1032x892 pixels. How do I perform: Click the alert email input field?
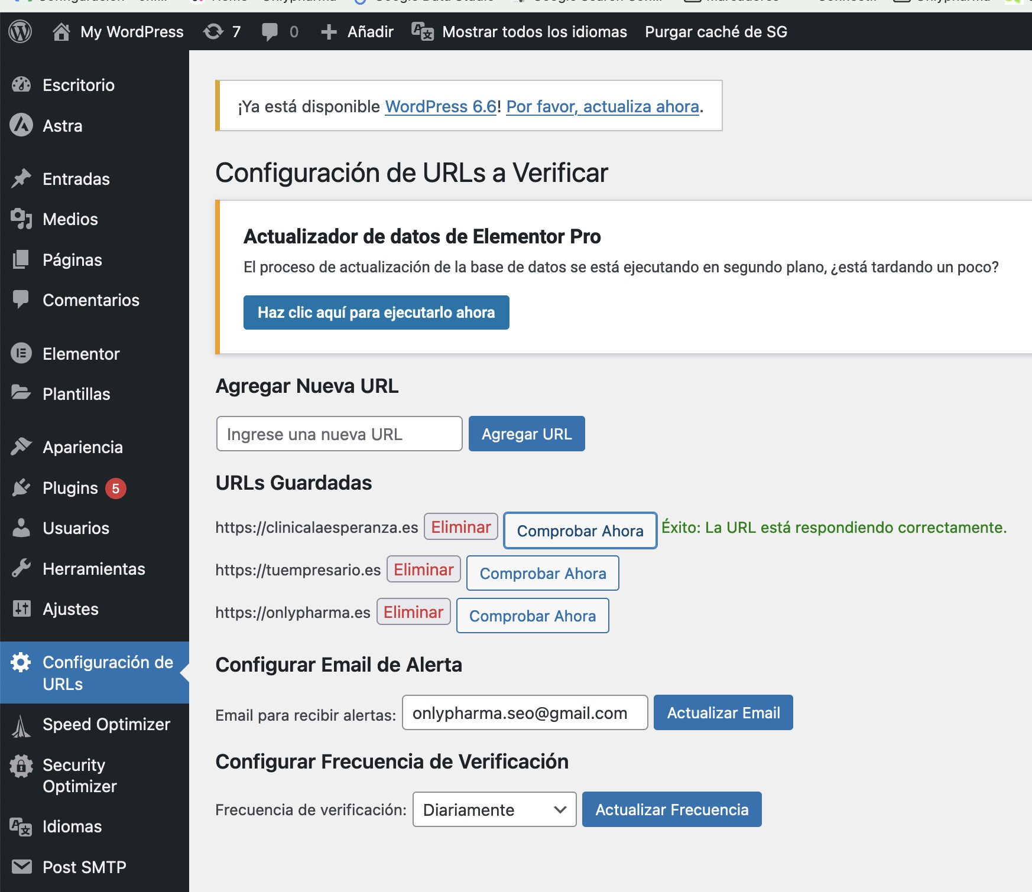(x=525, y=712)
